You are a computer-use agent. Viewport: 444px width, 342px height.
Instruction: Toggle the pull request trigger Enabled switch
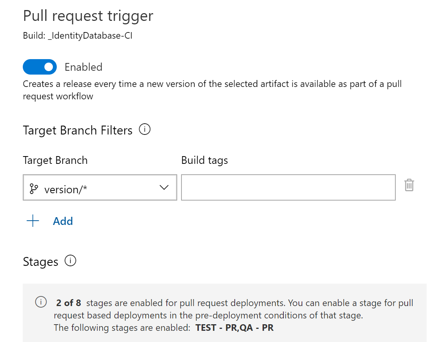coord(40,67)
